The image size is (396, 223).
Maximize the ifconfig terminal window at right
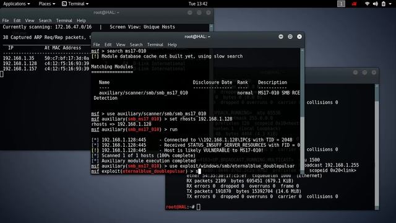(x=364, y=72)
